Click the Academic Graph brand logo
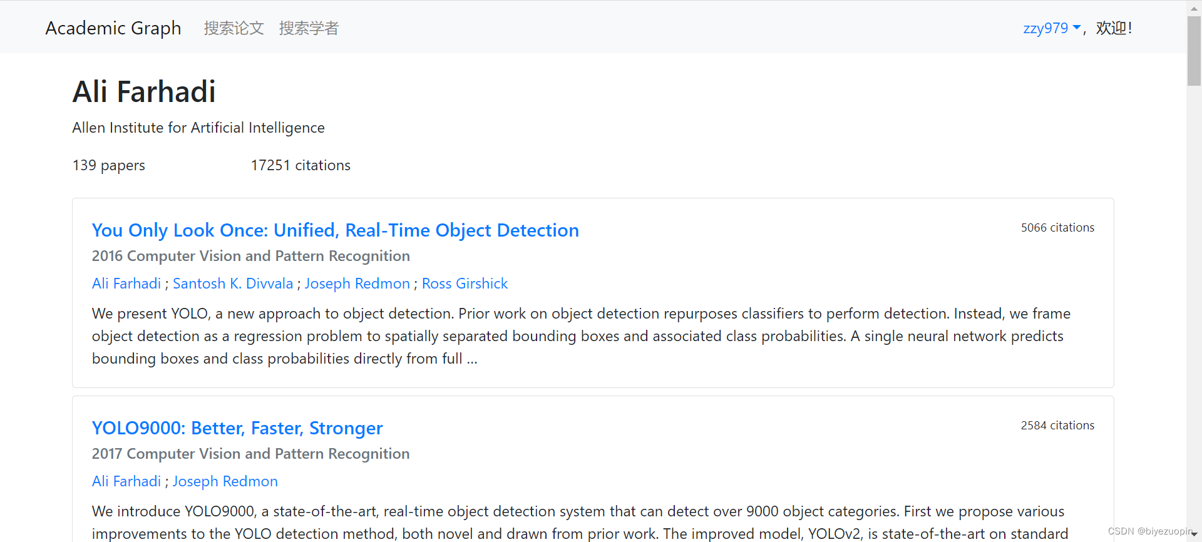 pos(113,28)
